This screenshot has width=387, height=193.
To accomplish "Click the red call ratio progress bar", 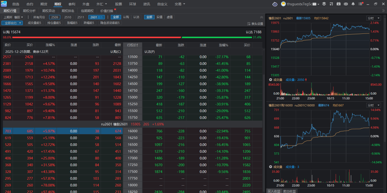I will (x=94, y=37).
